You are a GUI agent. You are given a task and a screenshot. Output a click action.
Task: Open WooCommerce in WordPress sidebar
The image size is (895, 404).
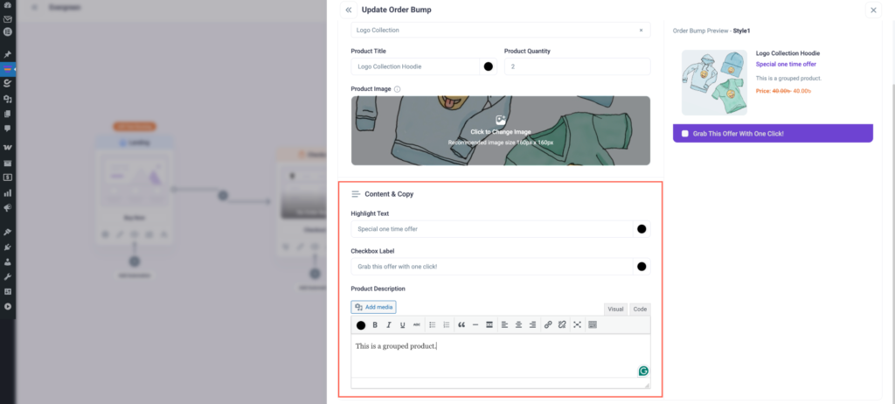[x=8, y=148]
